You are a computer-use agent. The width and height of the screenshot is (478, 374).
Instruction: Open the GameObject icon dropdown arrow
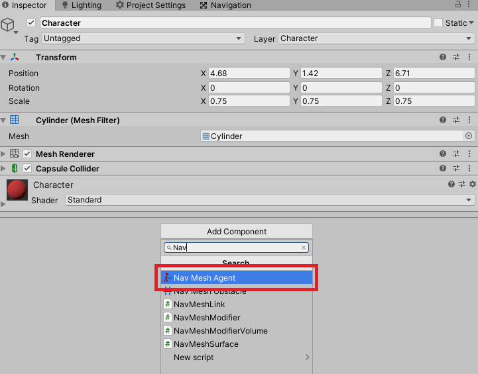tap(16, 32)
